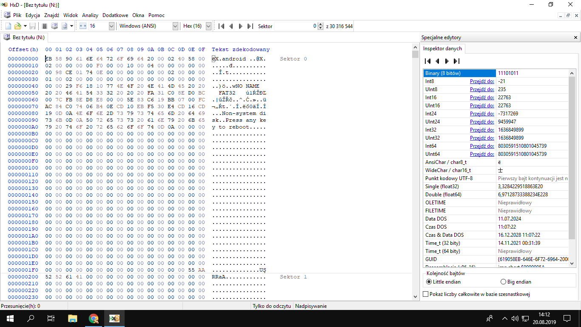Click the Sektor spinner arrows
Image resolution: width=581 pixels, height=327 pixels.
click(320, 26)
